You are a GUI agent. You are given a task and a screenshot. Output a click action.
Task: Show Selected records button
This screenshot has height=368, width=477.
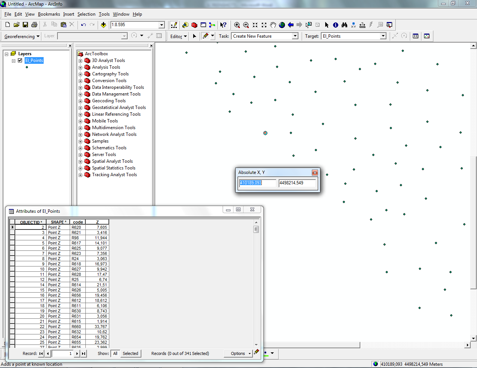131,353
